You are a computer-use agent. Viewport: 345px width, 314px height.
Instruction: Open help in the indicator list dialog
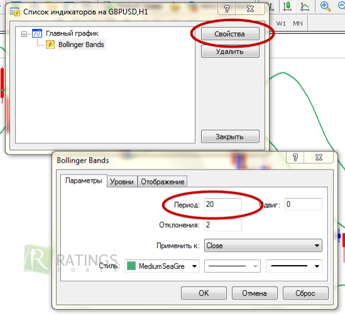[227, 9]
